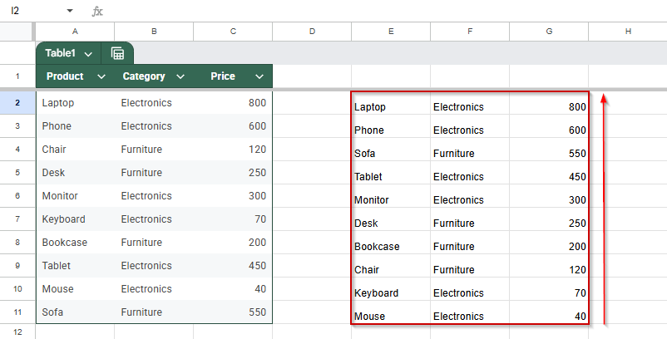Select the Laptop cell in column A
This screenshot has height=339, width=667.
[x=76, y=103]
